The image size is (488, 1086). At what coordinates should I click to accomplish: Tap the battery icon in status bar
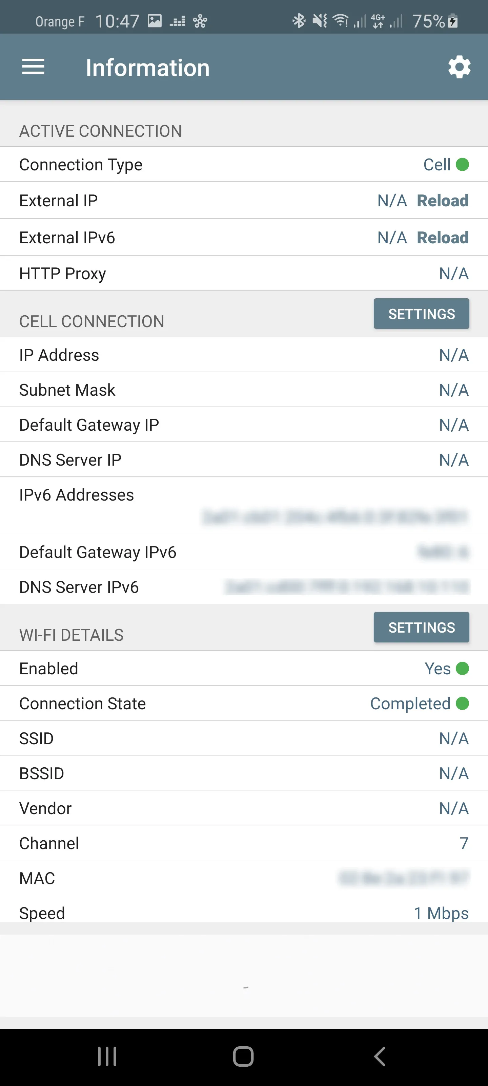(x=453, y=21)
